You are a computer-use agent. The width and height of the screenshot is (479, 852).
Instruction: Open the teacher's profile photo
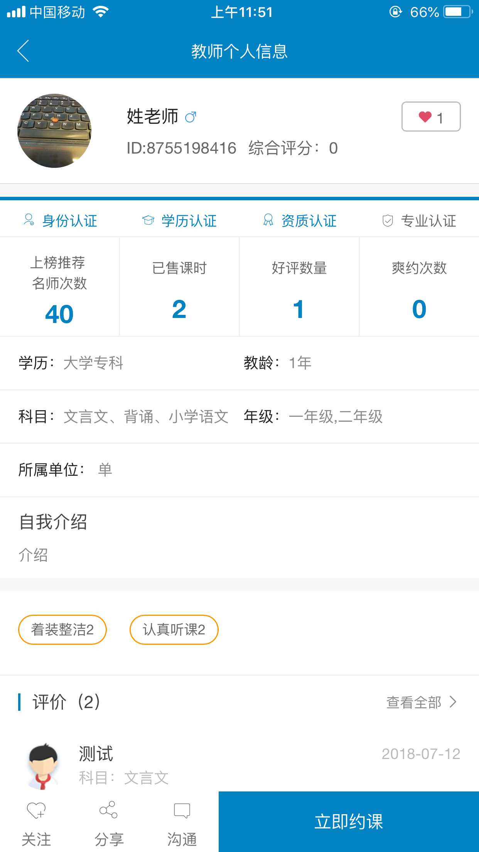click(54, 131)
